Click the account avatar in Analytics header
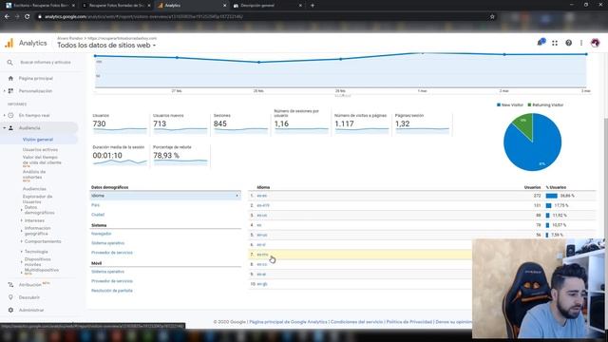This screenshot has width=608, height=342. click(x=596, y=43)
